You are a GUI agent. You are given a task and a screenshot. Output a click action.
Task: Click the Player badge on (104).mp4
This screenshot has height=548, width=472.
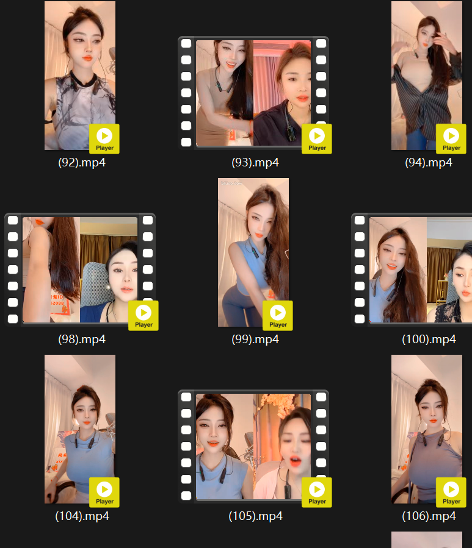click(x=104, y=493)
